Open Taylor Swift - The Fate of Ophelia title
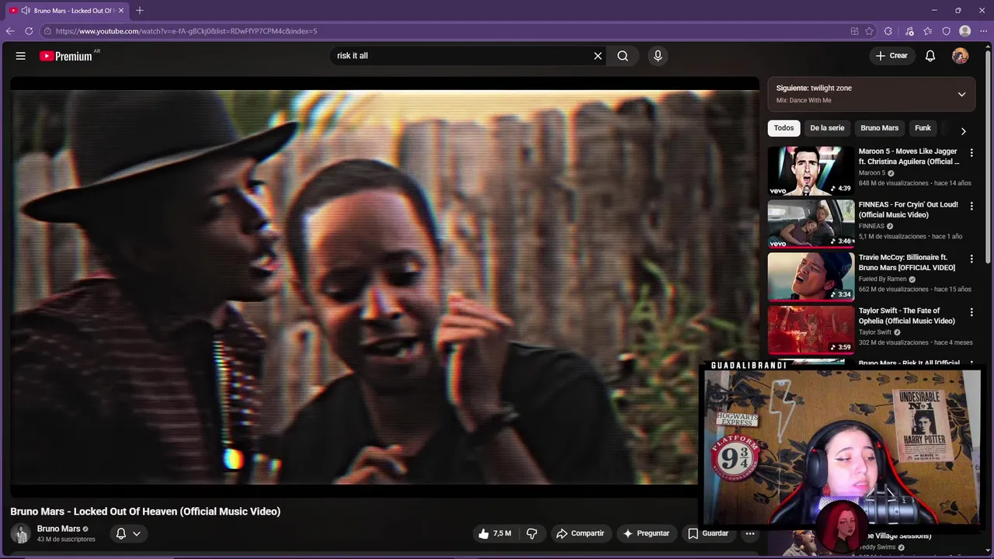 (907, 315)
